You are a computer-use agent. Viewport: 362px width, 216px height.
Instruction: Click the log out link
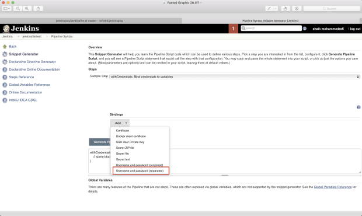coord(355,29)
